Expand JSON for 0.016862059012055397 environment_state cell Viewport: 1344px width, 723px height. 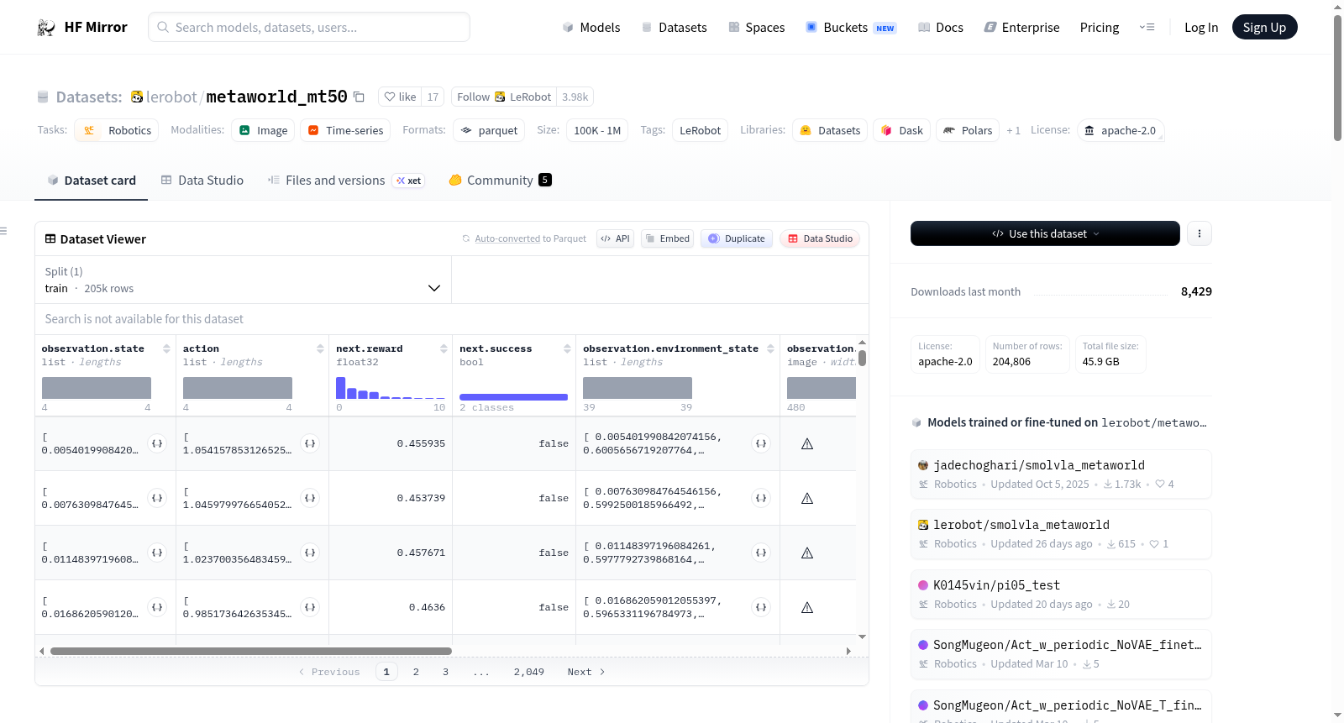click(761, 607)
